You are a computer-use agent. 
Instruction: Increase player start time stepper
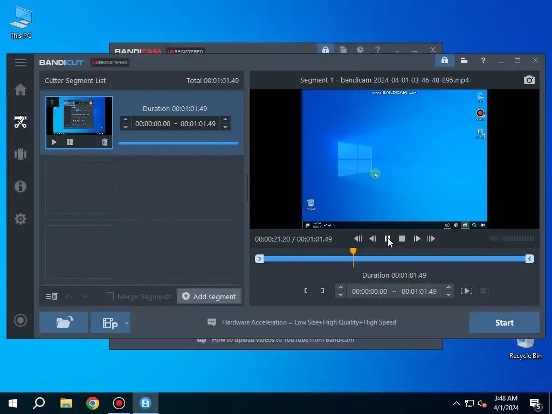pyautogui.click(x=341, y=287)
